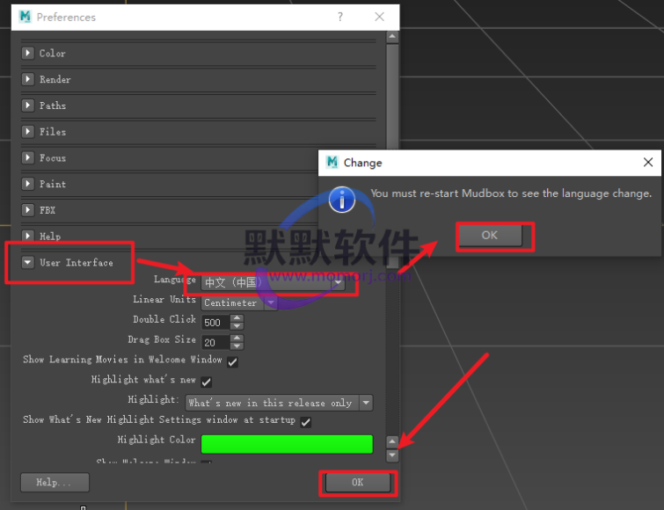The image size is (664, 510).
Task: Open the Language dropdown
Action: pyautogui.click(x=337, y=283)
